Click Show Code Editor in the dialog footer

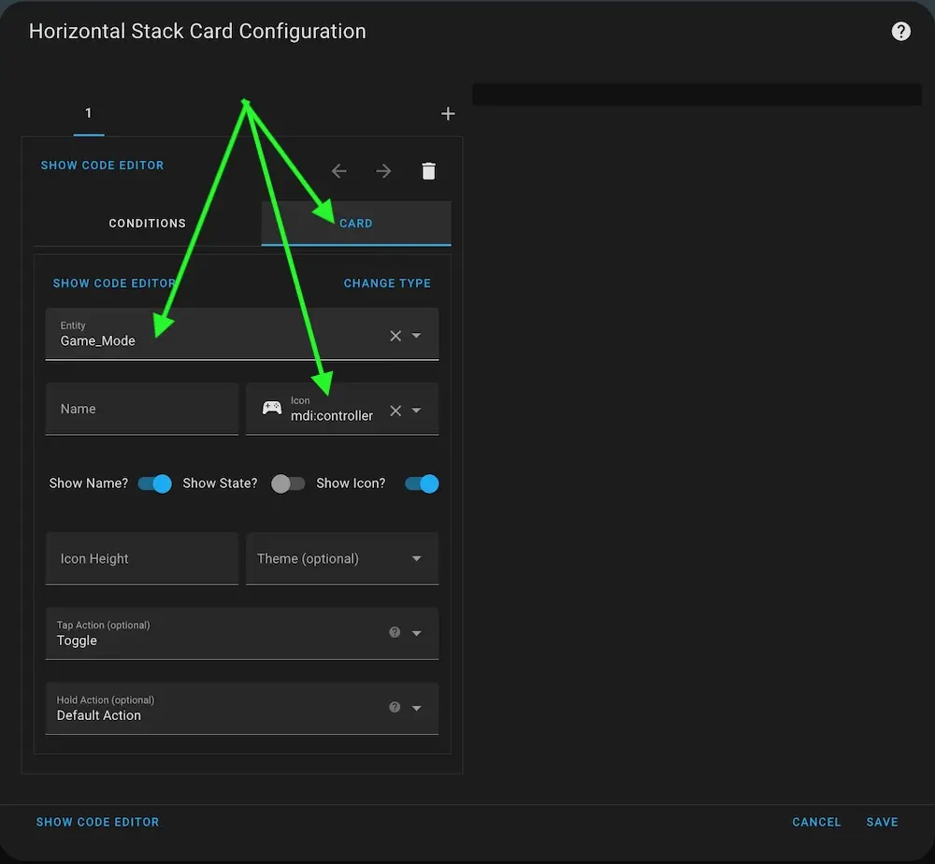[98, 822]
